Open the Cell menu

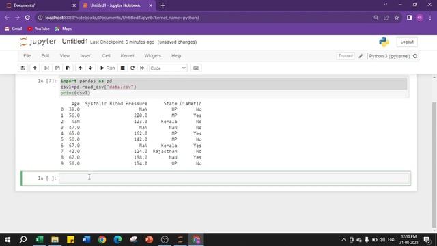coord(107,56)
